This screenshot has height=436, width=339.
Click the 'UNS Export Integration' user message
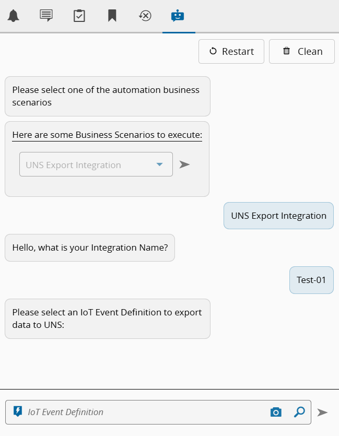(278, 216)
